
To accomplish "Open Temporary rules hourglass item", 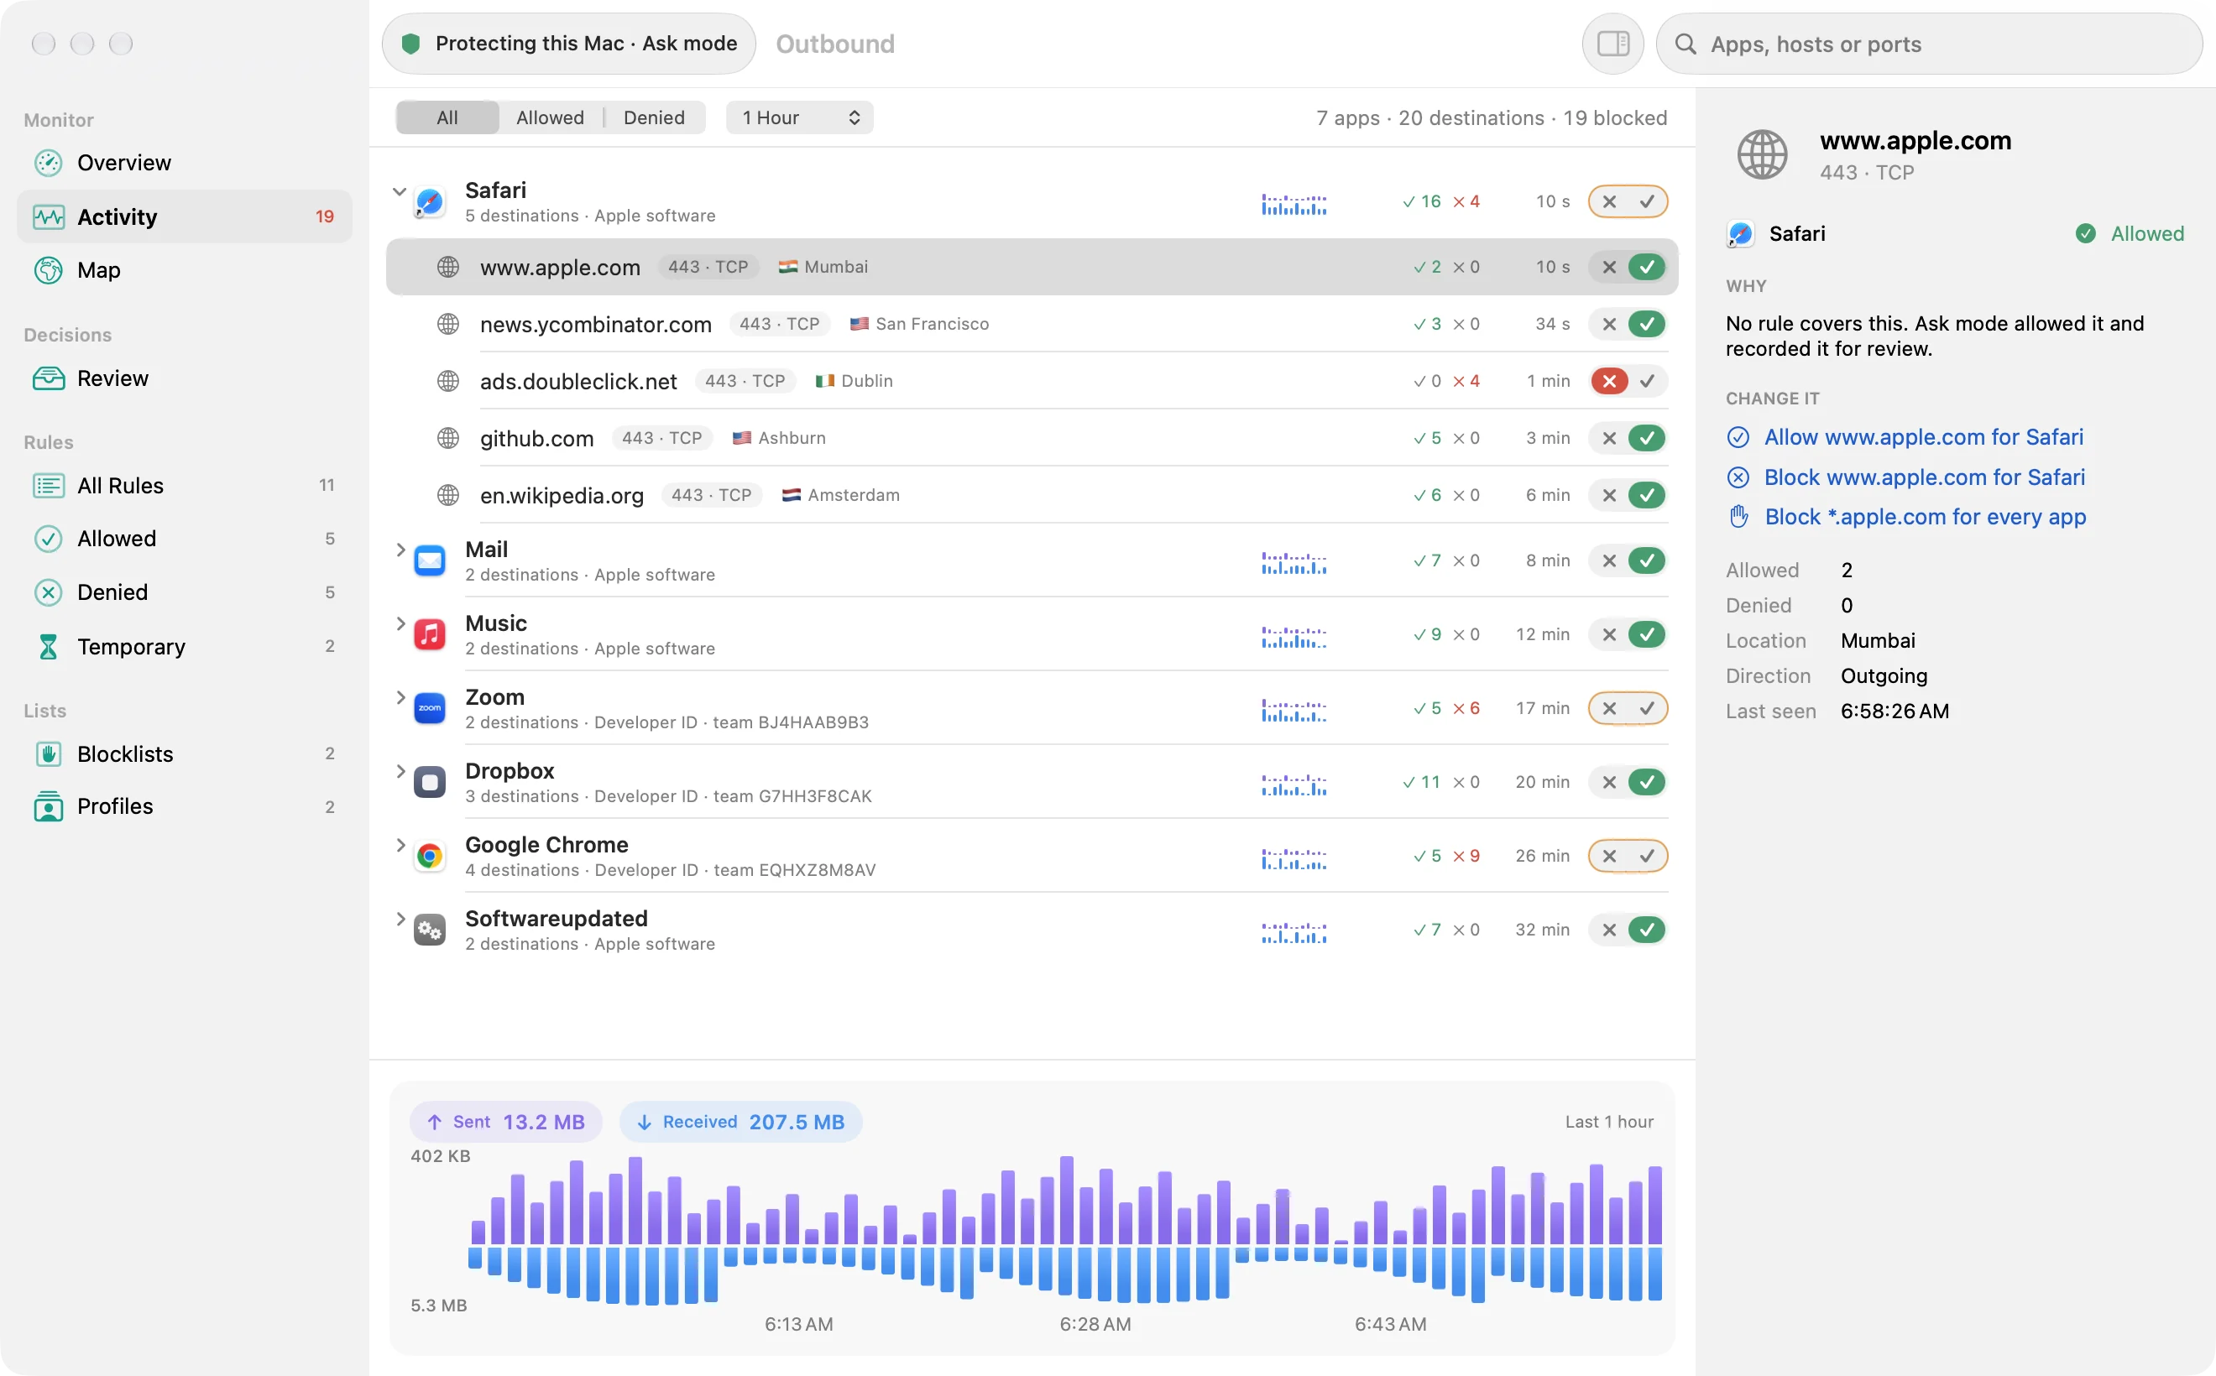I will click(184, 646).
